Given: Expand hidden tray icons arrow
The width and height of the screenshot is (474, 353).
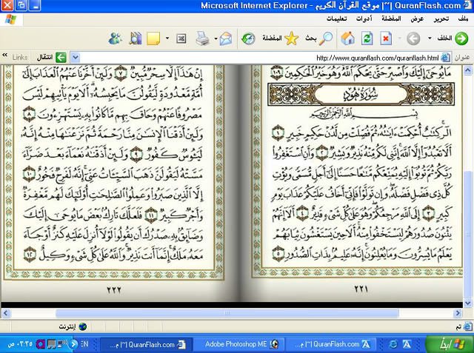Looking at the screenshot, I should tap(73, 344).
